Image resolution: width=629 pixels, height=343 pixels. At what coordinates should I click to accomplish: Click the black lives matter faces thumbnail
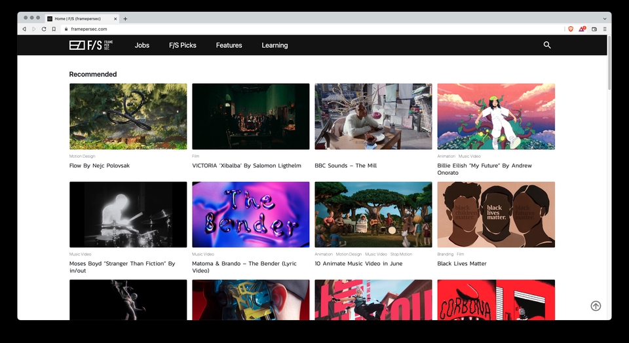[496, 215]
